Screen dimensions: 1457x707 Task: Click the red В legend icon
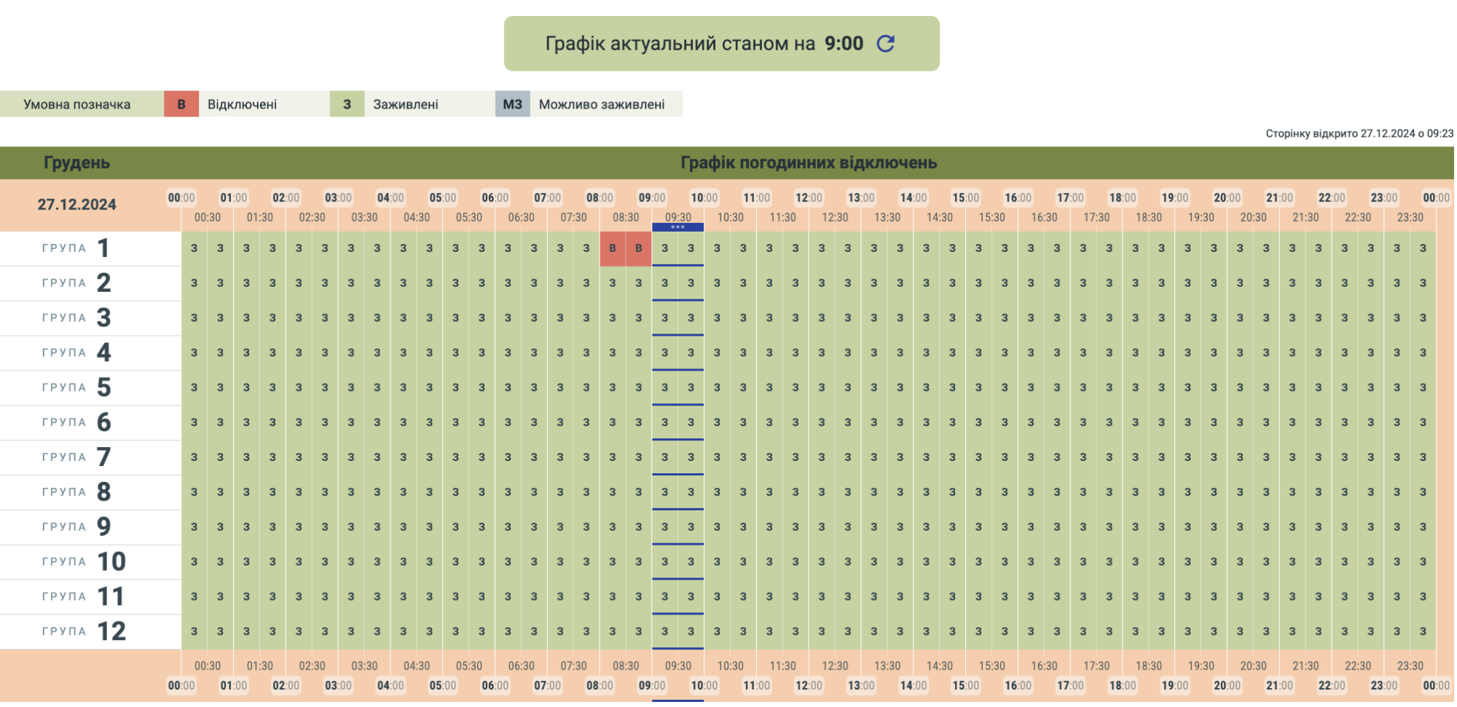(181, 104)
